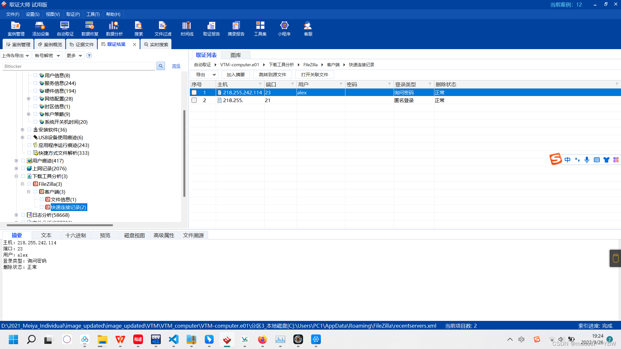Open the 导出 dropdown arrow
Screen dimensions: 621x349
click(x=214, y=75)
